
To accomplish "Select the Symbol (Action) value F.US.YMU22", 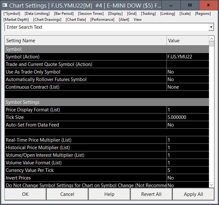I will pyautogui.click(x=188, y=57).
